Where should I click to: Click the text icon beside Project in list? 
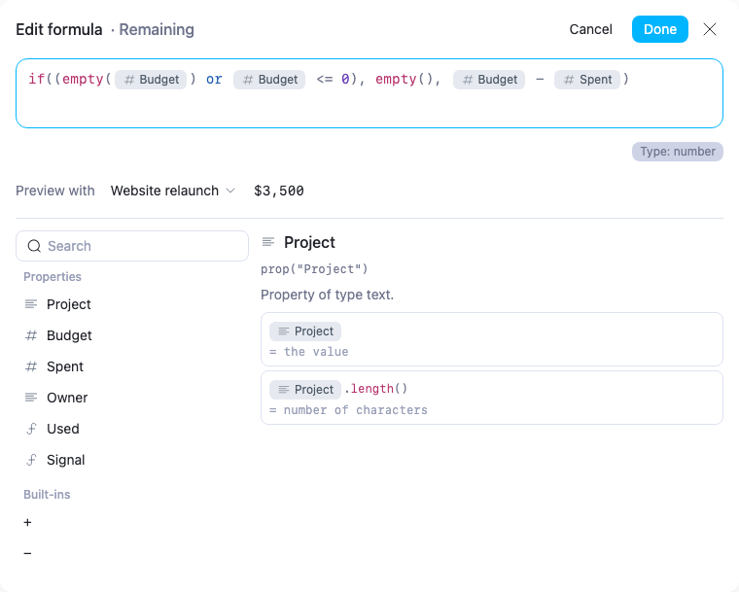click(31, 304)
